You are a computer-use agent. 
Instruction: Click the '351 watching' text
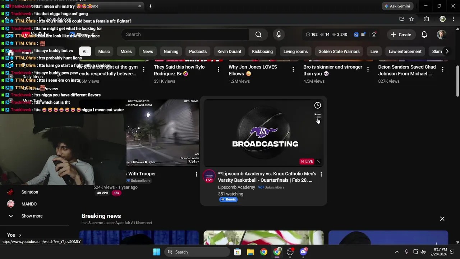coord(231,194)
